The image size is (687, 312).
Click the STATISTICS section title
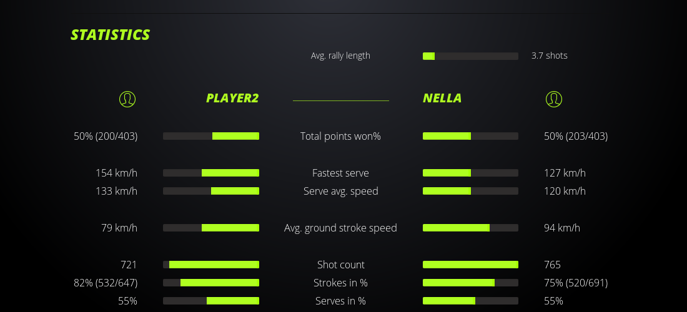coord(111,35)
